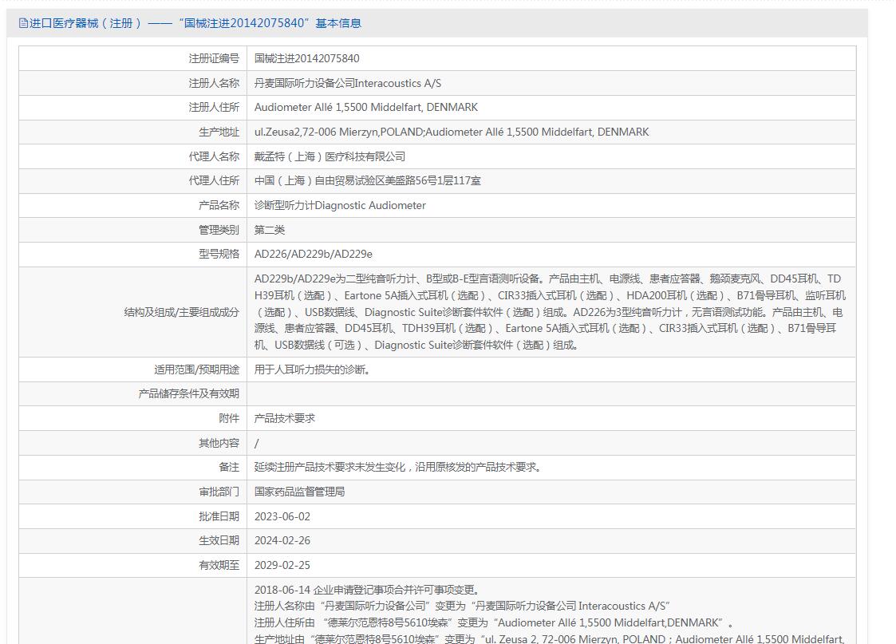Click the label 适用范围/预期用途
Image resolution: width=896 pixels, height=644 pixels.
(196, 369)
